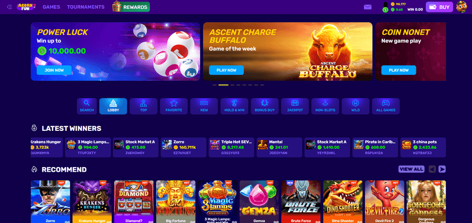Select the second banner carousel indicator

pyautogui.click(x=223, y=85)
